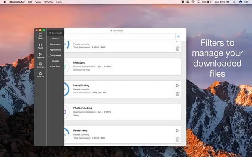This screenshot has width=252, height=157.
Task: Show only Applications downloads
Action: click(x=55, y=50)
